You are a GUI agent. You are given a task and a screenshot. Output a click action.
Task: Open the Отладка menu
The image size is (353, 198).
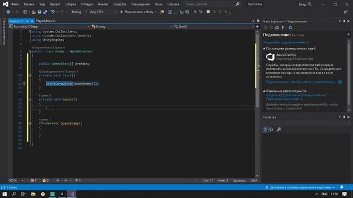(87, 4)
